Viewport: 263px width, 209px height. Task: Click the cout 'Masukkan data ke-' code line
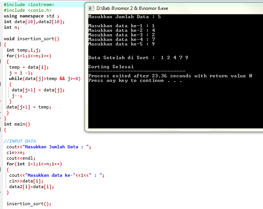click(x=57, y=175)
